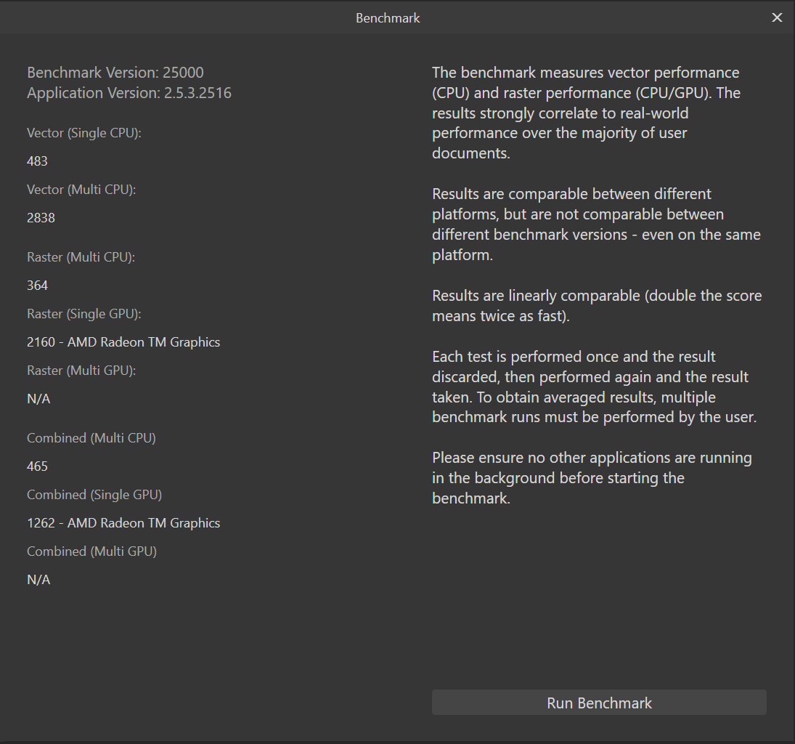Click the AMD Radeon TM Graphics raster score
The height and width of the screenshot is (744, 795).
(123, 341)
